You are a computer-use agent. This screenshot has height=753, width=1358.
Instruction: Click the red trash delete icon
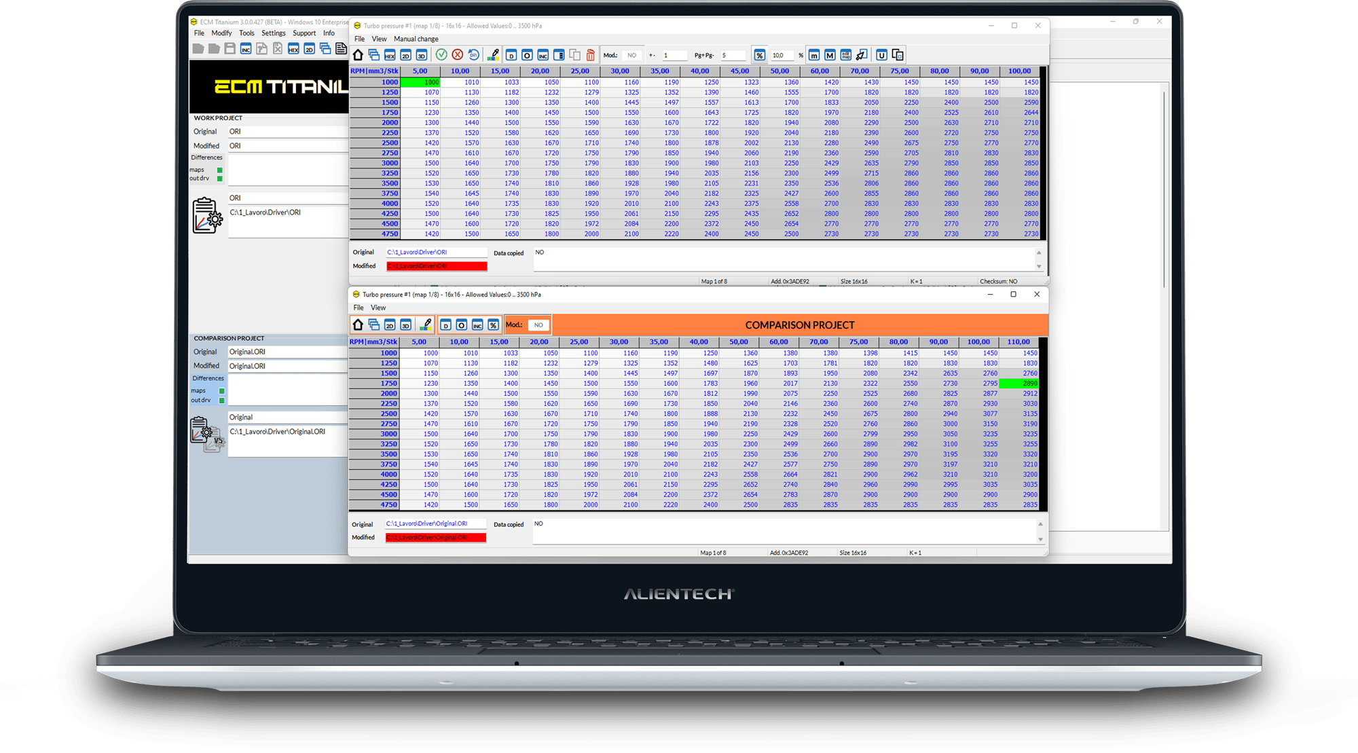click(590, 55)
